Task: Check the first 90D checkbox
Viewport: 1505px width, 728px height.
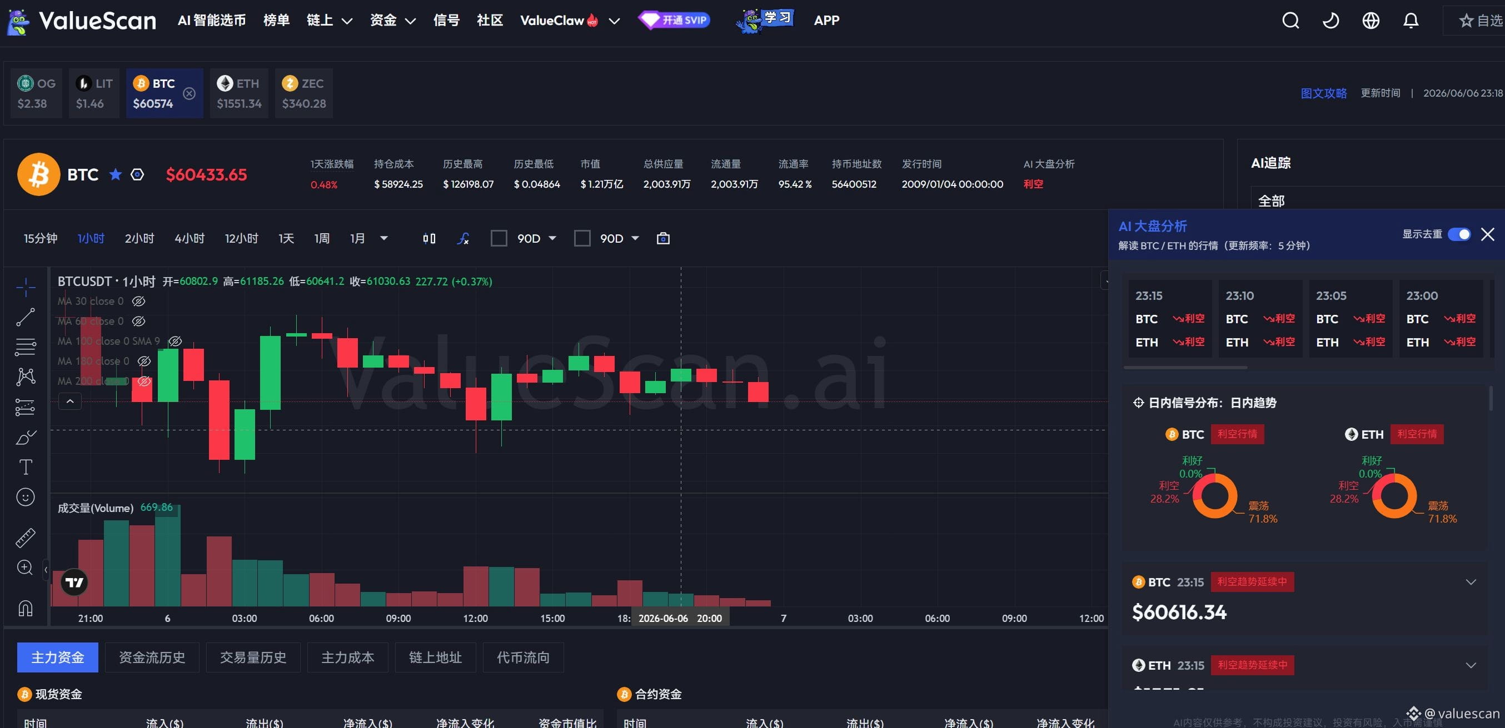Action: (x=499, y=238)
